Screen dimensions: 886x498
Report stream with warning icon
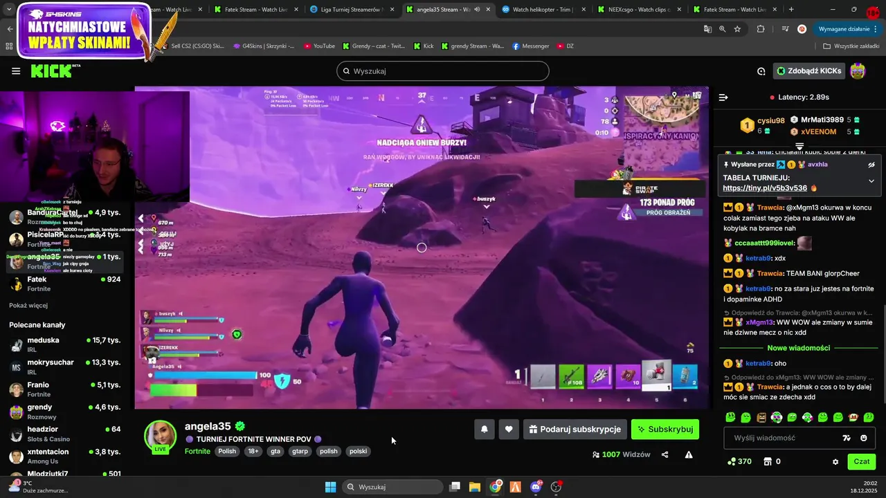tap(689, 454)
